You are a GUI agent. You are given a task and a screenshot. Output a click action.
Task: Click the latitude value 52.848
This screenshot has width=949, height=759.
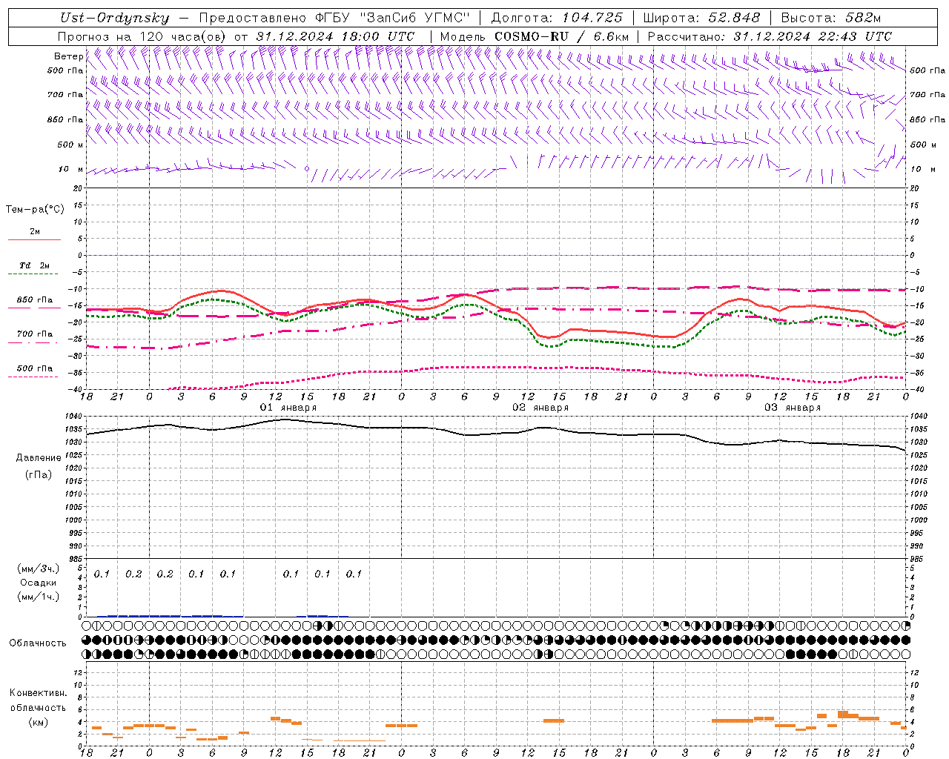(735, 19)
